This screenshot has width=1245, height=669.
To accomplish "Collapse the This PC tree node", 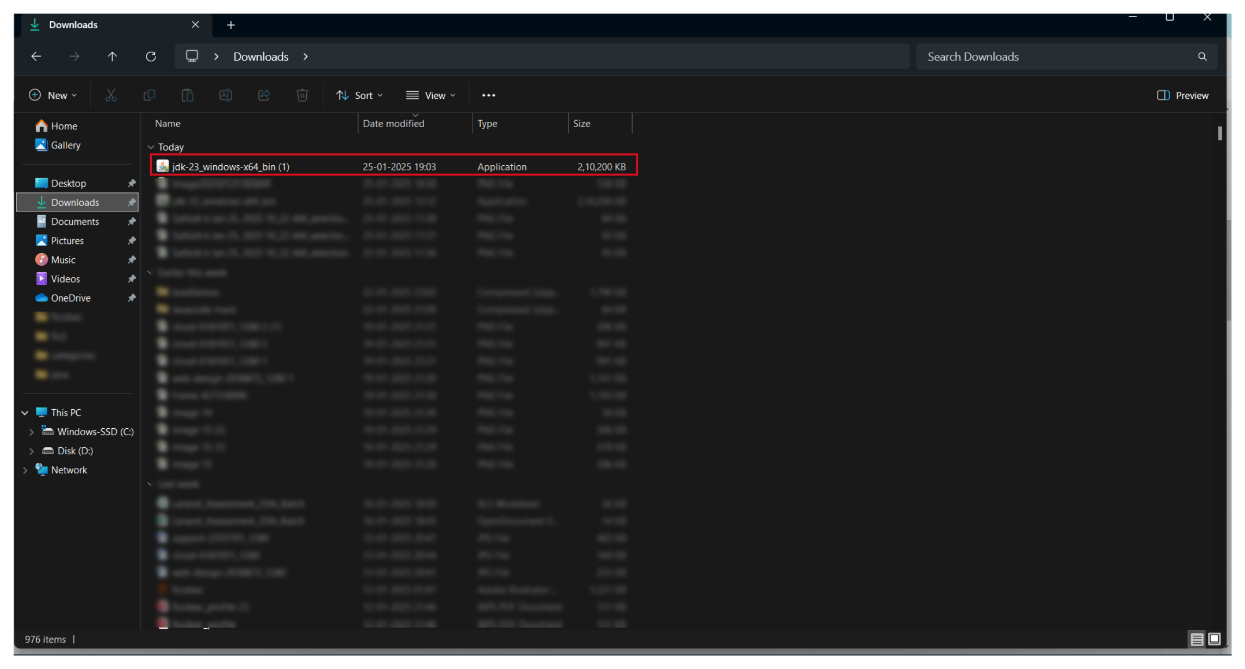I will [x=25, y=413].
